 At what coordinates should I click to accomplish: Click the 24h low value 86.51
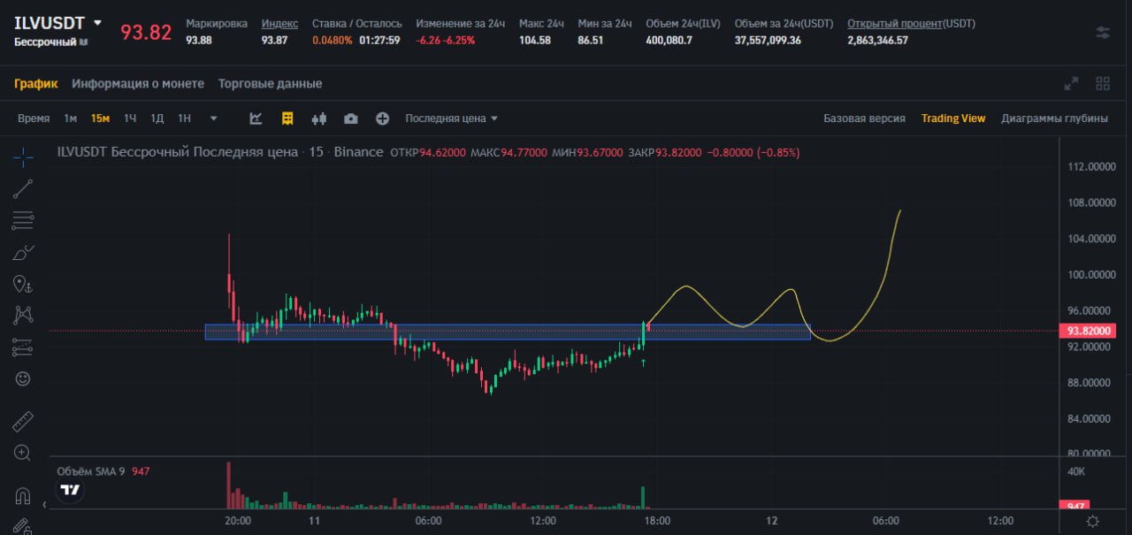591,40
